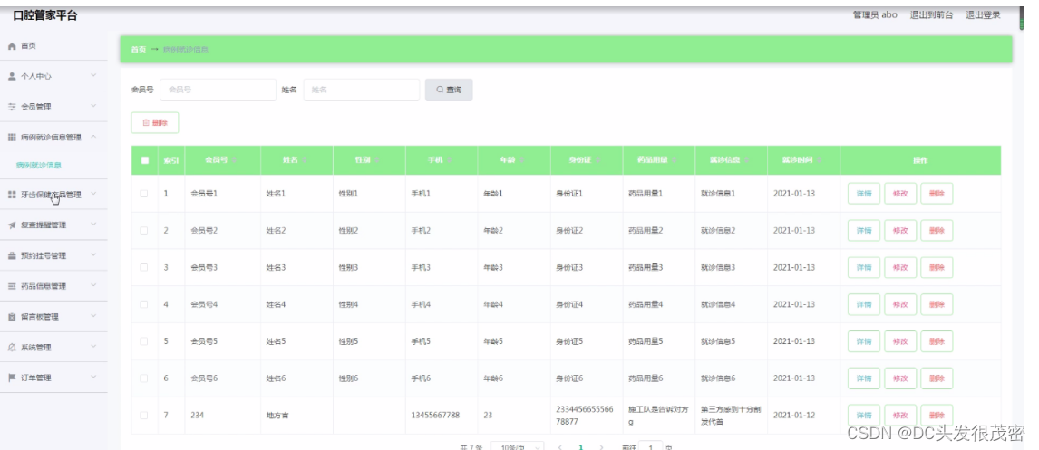Sort table by 会员号 column sort icon
Image resolution: width=1039 pixels, height=450 pixels.
pos(234,160)
